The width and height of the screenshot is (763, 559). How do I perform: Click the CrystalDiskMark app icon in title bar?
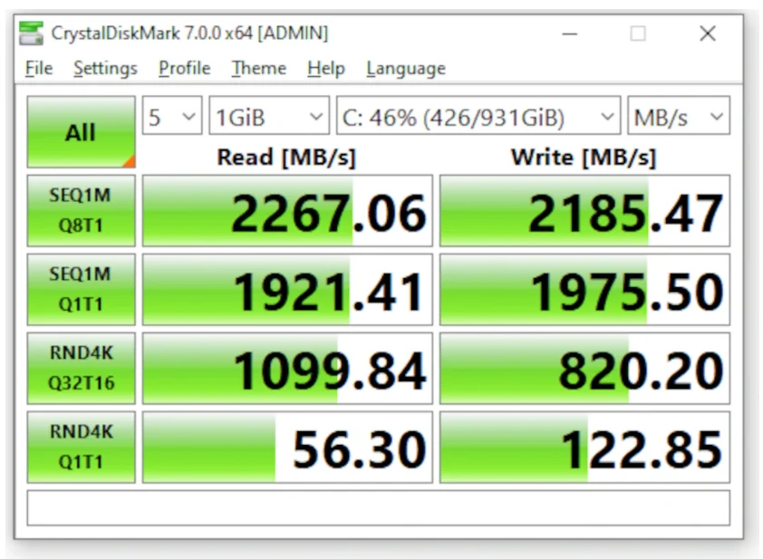pyautogui.click(x=31, y=34)
